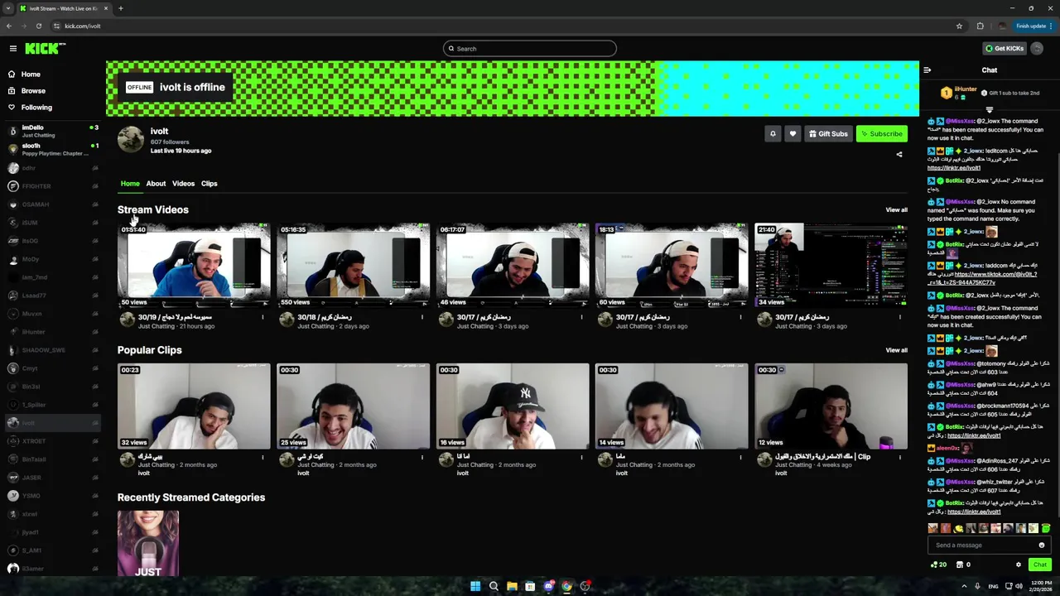Image resolution: width=1060 pixels, height=596 pixels.
Task: Open options menu for 30/18 video
Action: pos(422,317)
